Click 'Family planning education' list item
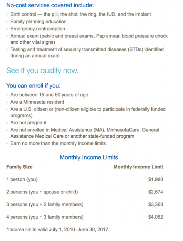This screenshot has width=183, height=241. 39,21
